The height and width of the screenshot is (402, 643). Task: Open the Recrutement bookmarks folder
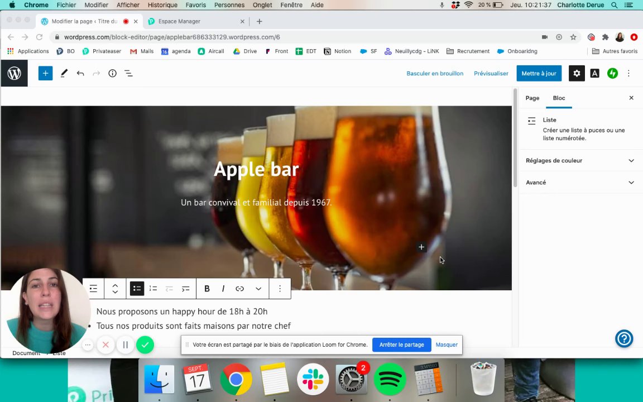point(468,51)
